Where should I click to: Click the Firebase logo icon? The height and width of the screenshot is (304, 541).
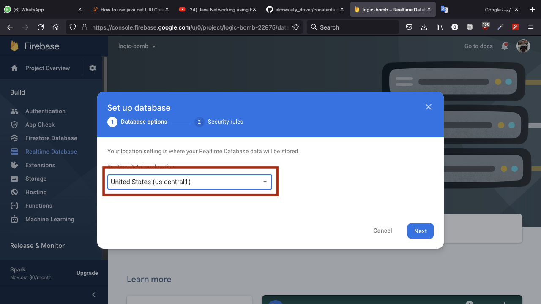(14, 46)
